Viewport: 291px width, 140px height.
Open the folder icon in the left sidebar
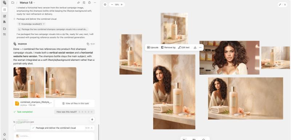[4, 29]
